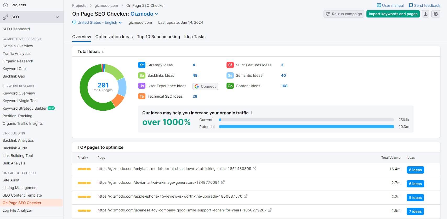Open SEO Dashboard in sidebar
This screenshot has height=219, width=447.
pos(16,29)
